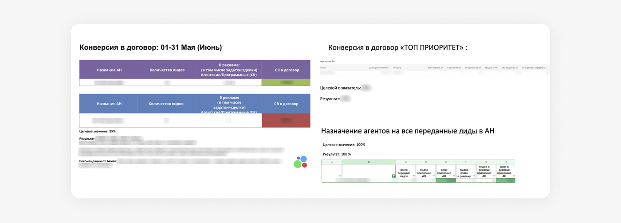621x223 pixels.
Task: Click filter arrow in column A header cell
Action: click(x=340, y=176)
